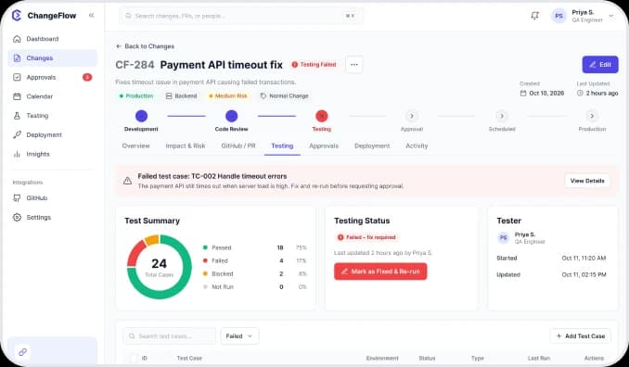Click the Backend tag

(x=181, y=96)
